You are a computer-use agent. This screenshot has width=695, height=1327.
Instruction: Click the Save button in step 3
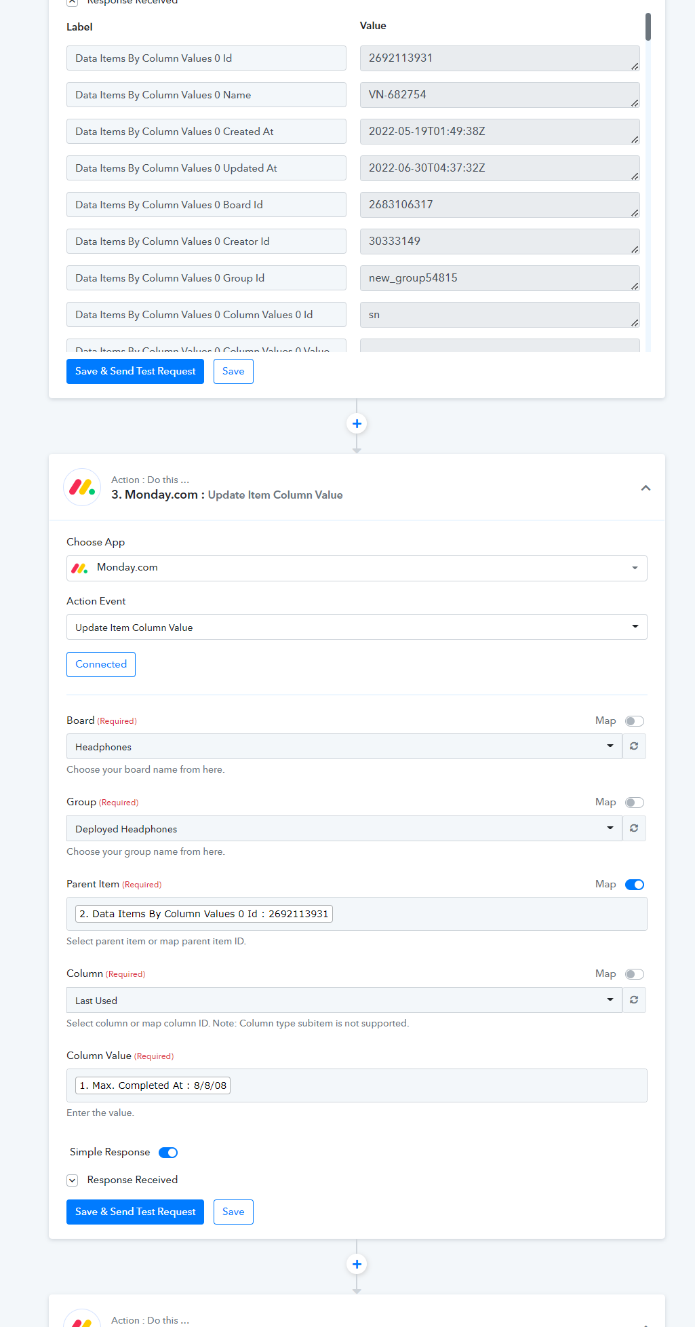[x=233, y=1212]
